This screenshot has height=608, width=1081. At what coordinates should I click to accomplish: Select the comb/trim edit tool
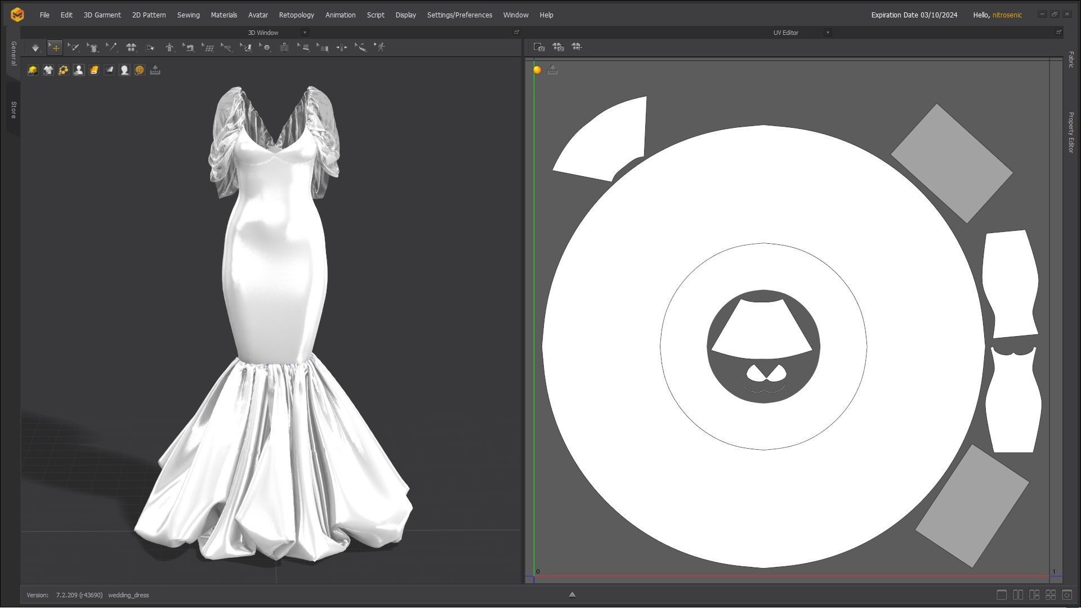click(x=361, y=48)
